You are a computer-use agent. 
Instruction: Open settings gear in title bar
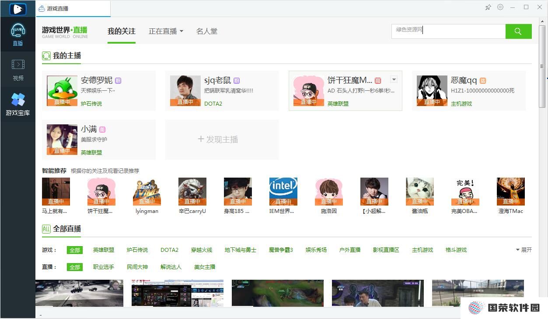(x=500, y=7)
